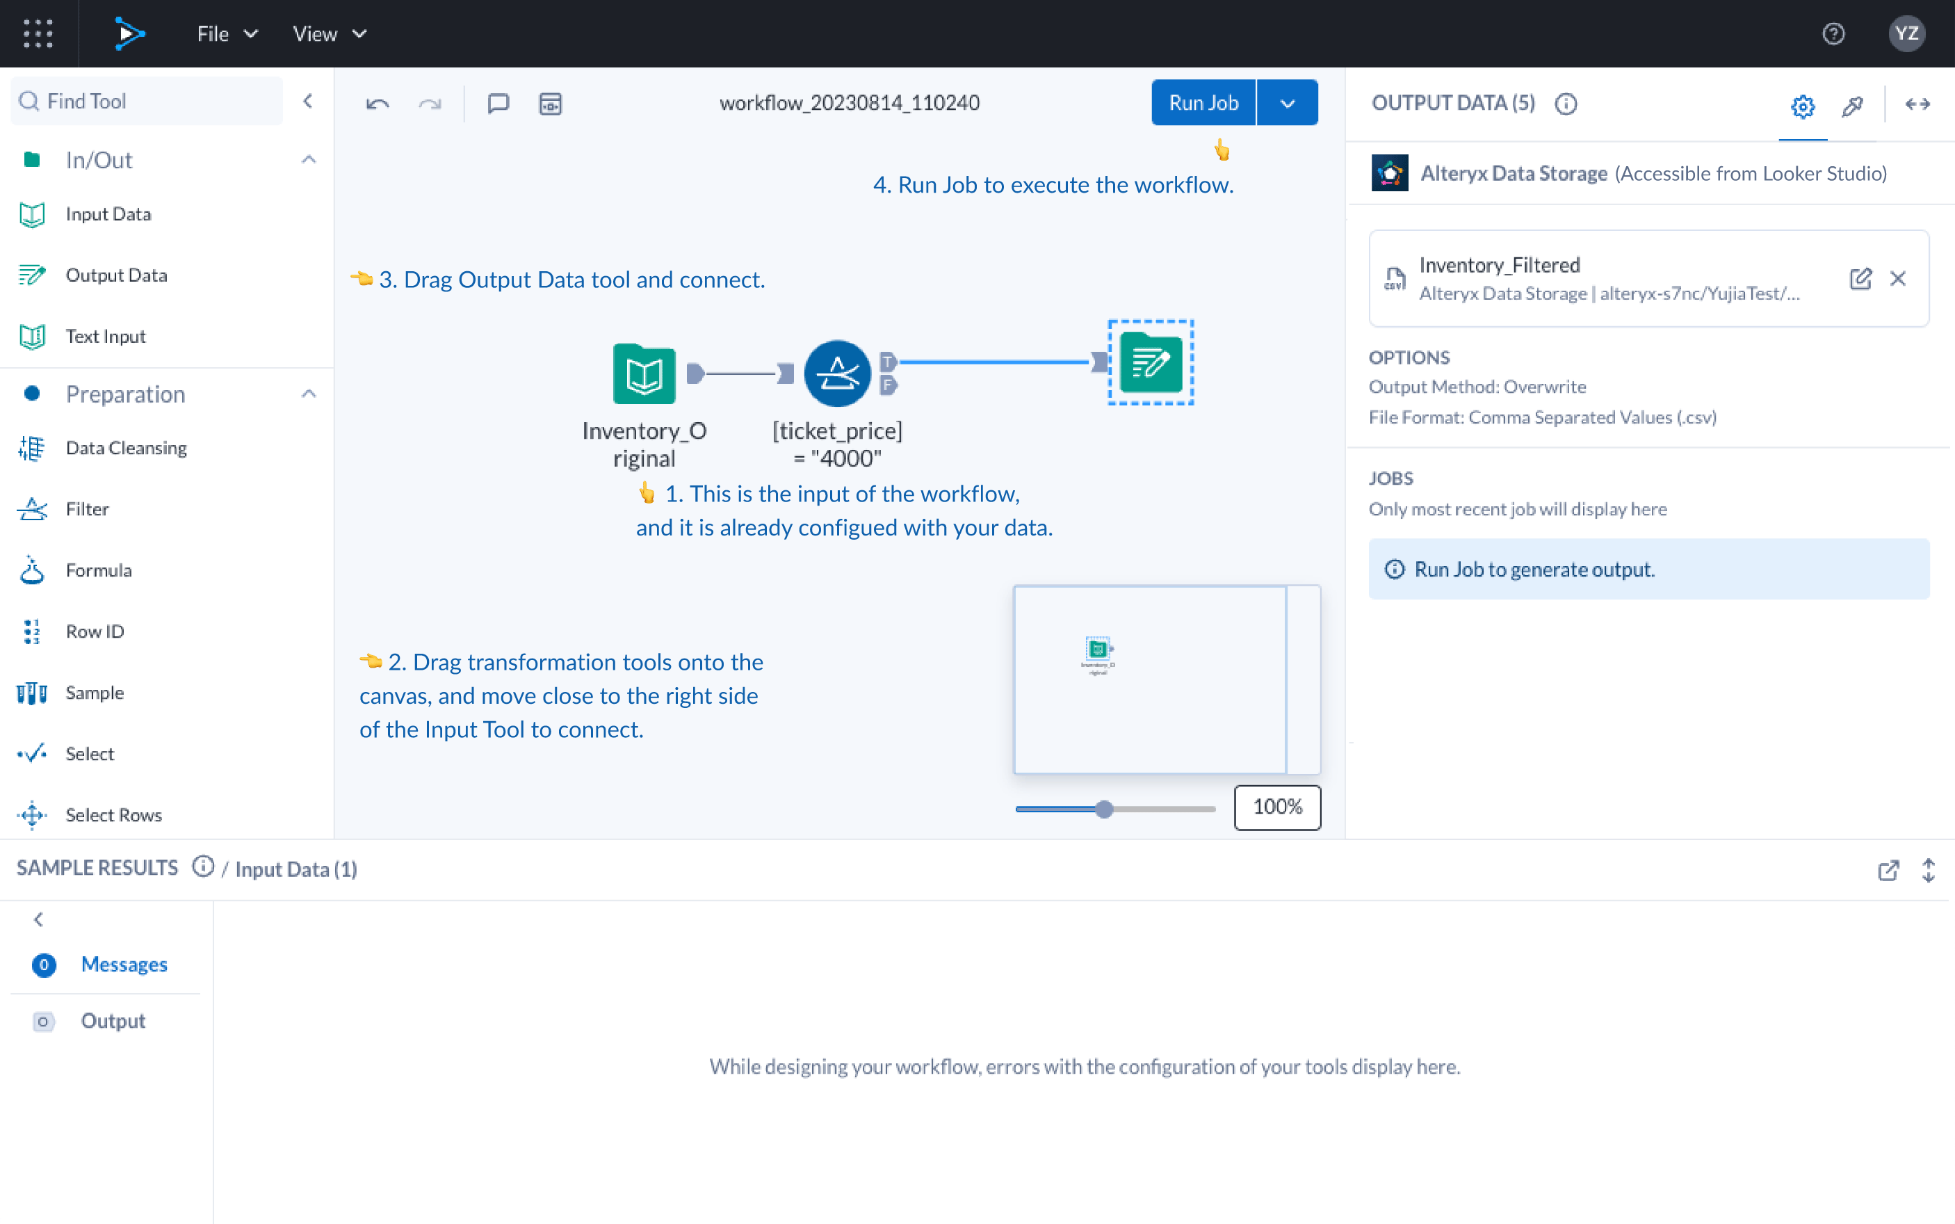
Task: Select the Inventory_Original input node
Action: 644,373
